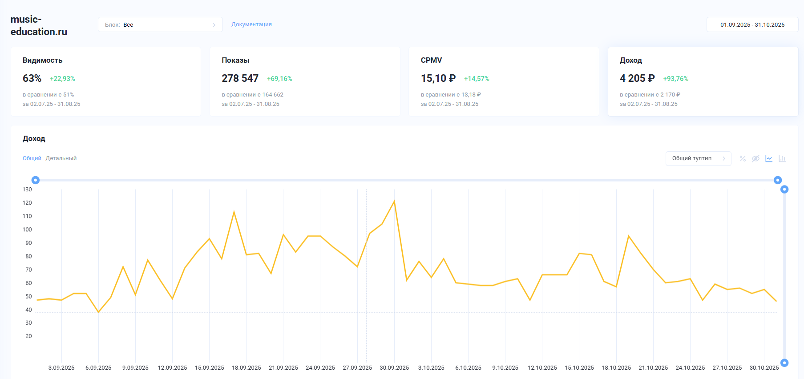Viewport: 804px width, 379px height.
Task: Select the Доход metric card
Action: click(703, 82)
